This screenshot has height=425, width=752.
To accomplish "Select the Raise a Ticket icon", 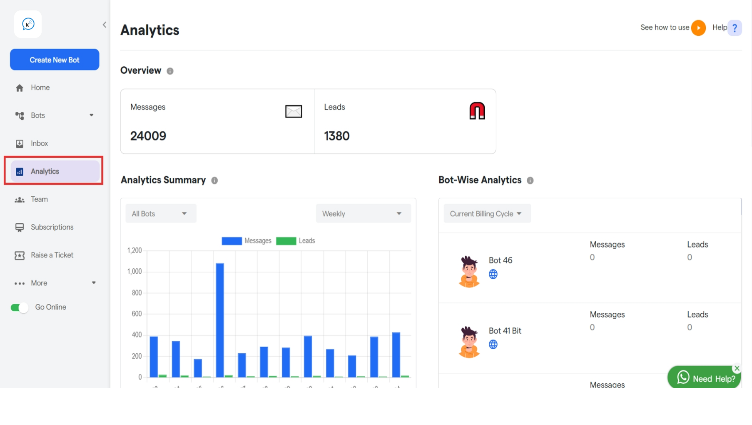I will pos(20,255).
